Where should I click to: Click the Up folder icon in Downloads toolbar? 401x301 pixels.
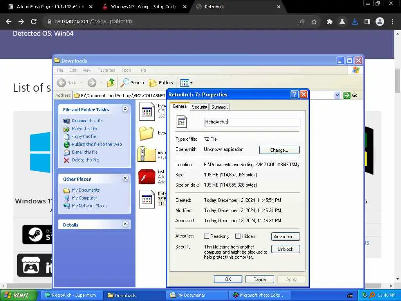point(111,83)
